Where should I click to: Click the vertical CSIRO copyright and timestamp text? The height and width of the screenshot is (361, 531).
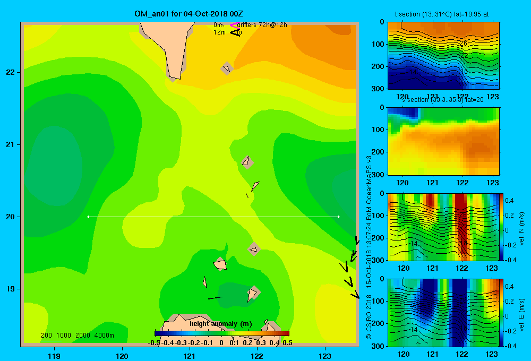pos(369,247)
